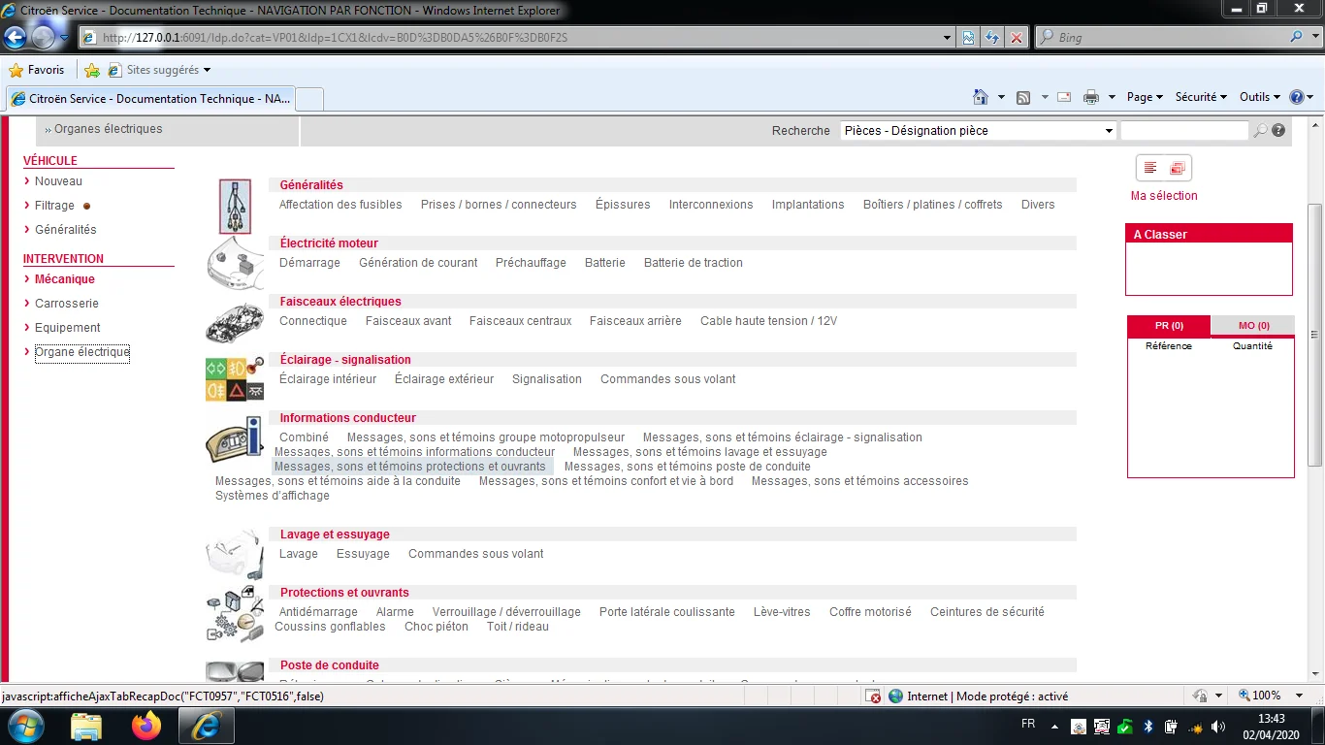Open the Internet Explorer help icon
The width and height of the screenshot is (1325, 745).
tap(1296, 97)
